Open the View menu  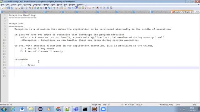point(19,5)
